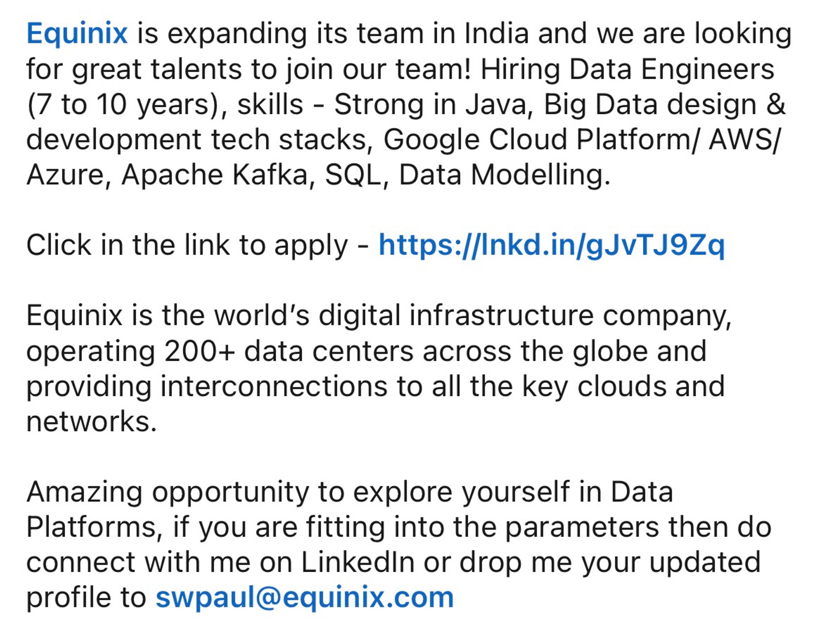Click the words 'team in India'
823x638 pixels.
click(x=443, y=34)
